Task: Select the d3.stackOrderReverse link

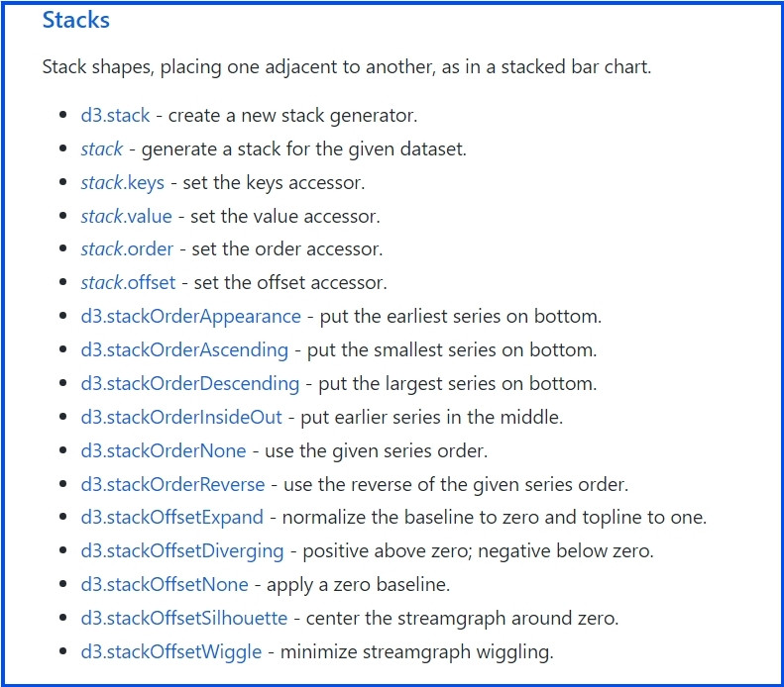Action: 173,484
